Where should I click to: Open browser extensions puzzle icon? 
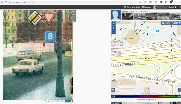(166, 2)
